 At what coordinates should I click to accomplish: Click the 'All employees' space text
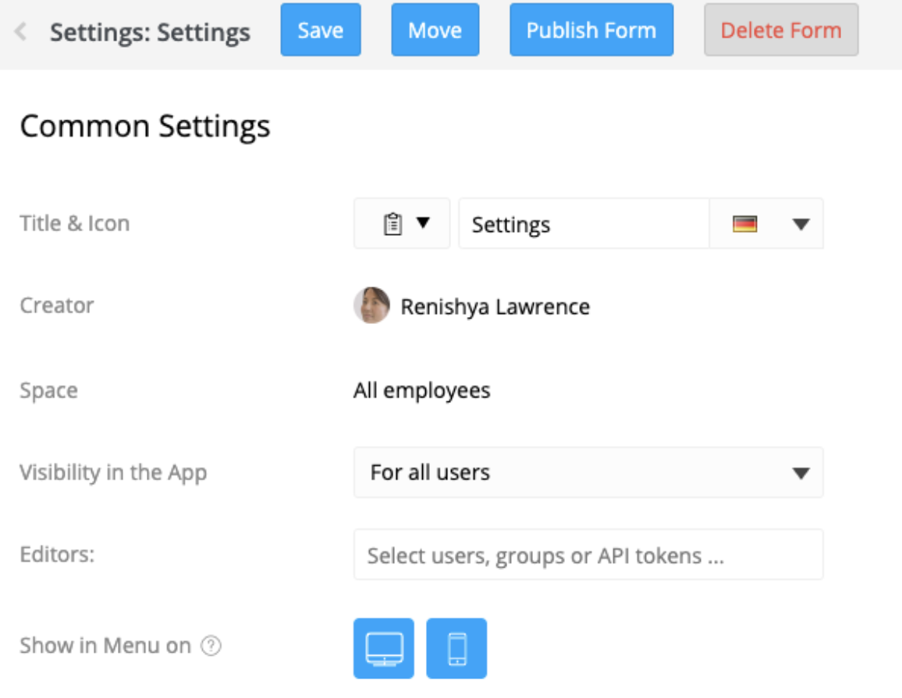[x=421, y=390]
